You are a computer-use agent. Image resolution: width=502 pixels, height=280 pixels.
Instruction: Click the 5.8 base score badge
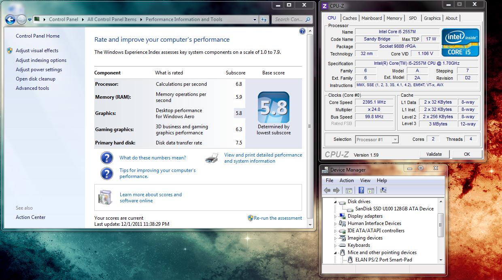[274, 107]
